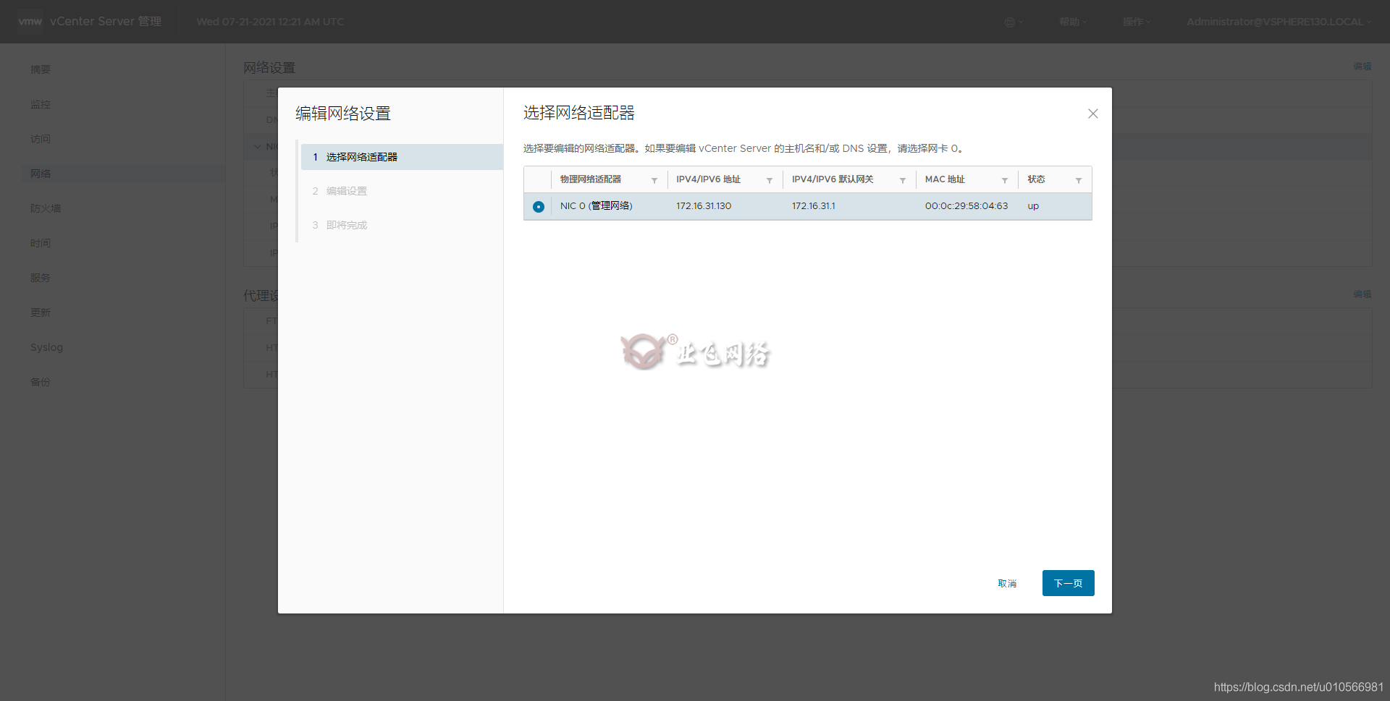Screen dimensions: 1390x701
Task: Click the gateway value 172.16.31.1
Action: (x=814, y=206)
